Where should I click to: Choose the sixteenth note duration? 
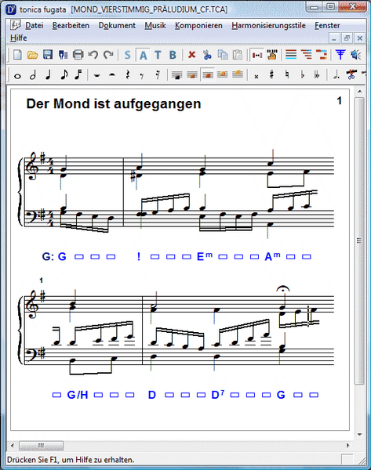78,75
